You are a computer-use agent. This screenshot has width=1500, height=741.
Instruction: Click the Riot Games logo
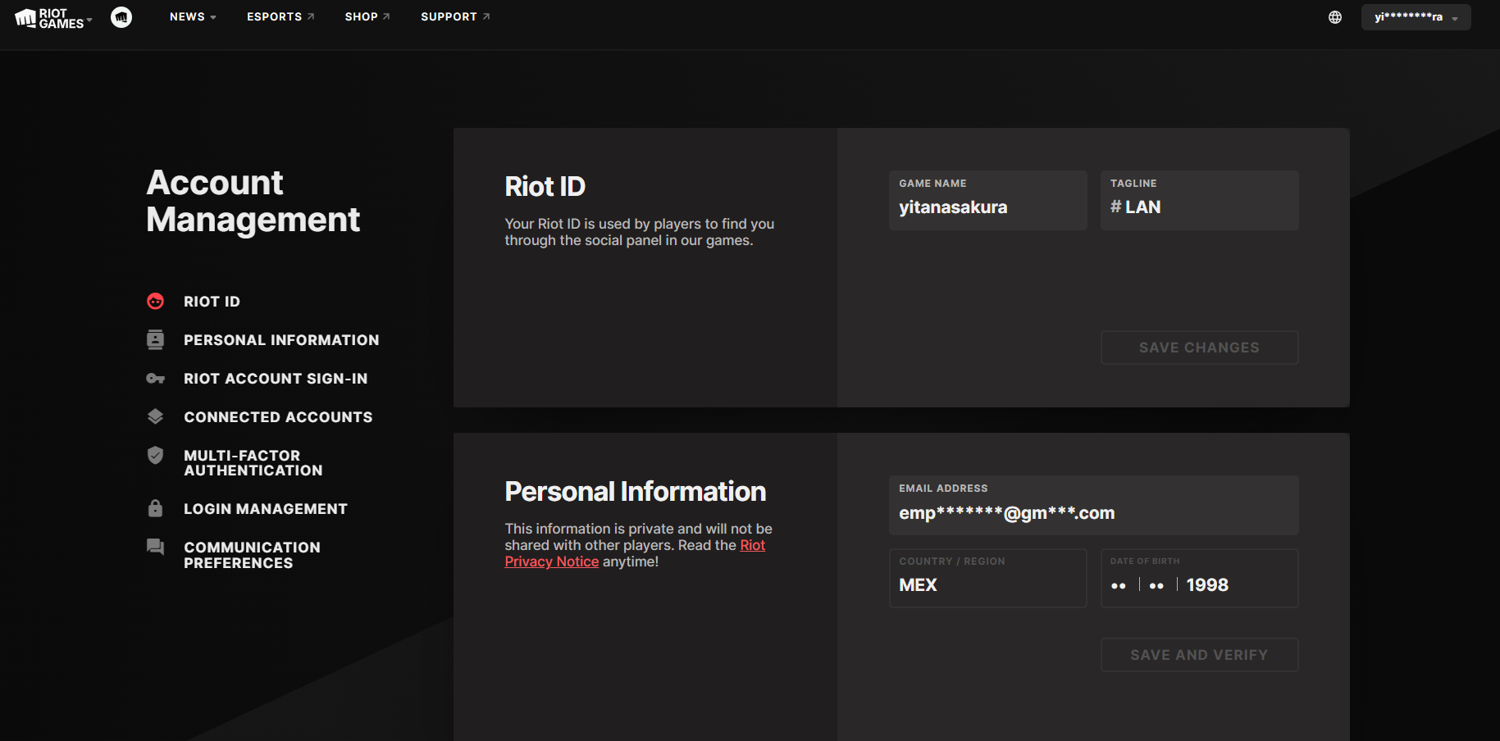pos(49,17)
